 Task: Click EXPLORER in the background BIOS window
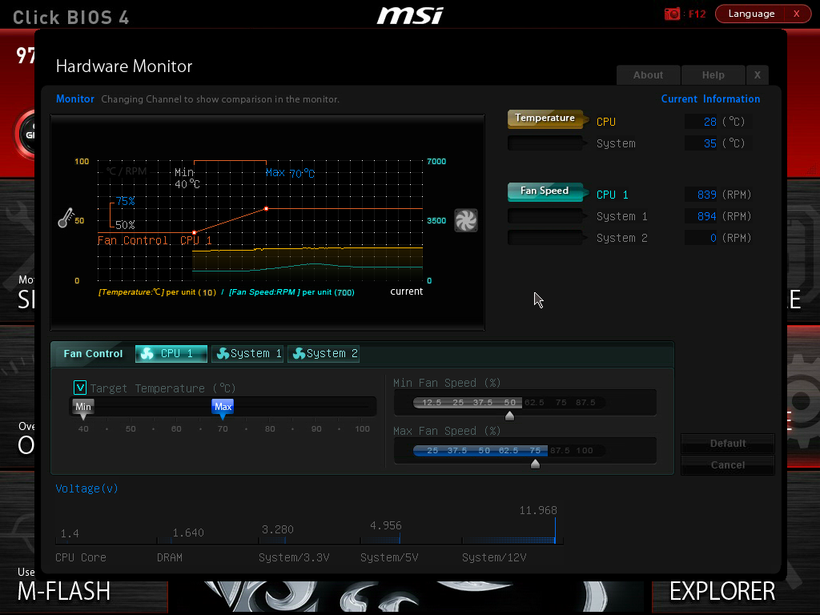(722, 591)
